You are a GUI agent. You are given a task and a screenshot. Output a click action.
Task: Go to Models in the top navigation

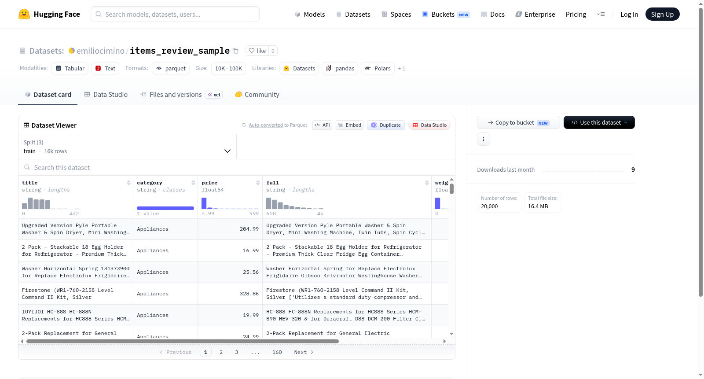(310, 14)
